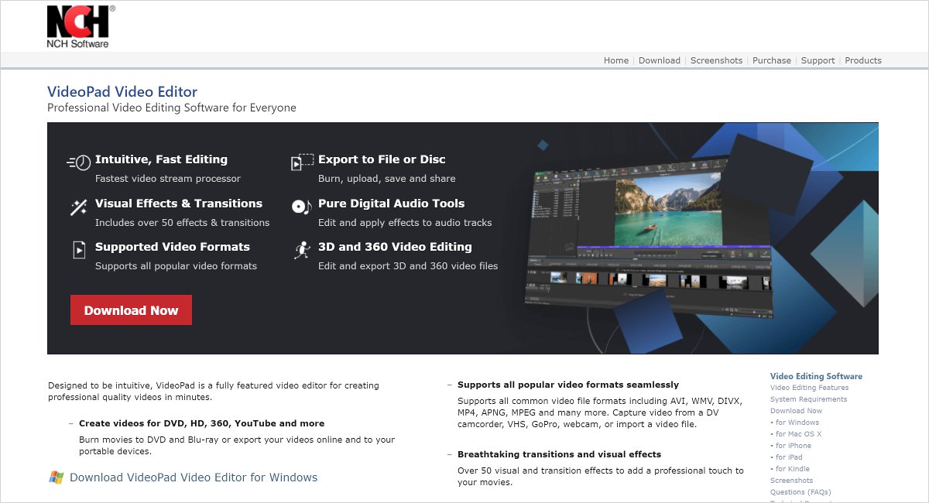This screenshot has height=503, width=929.
Task: Click the Visual Effects magic wand icon
Action: [79, 207]
